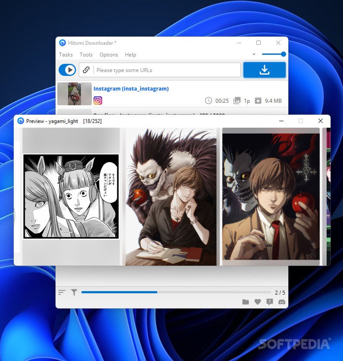Image resolution: width=343 pixels, height=361 pixels.
Task: Click the 2 / 5 task counter
Action: [x=280, y=292]
